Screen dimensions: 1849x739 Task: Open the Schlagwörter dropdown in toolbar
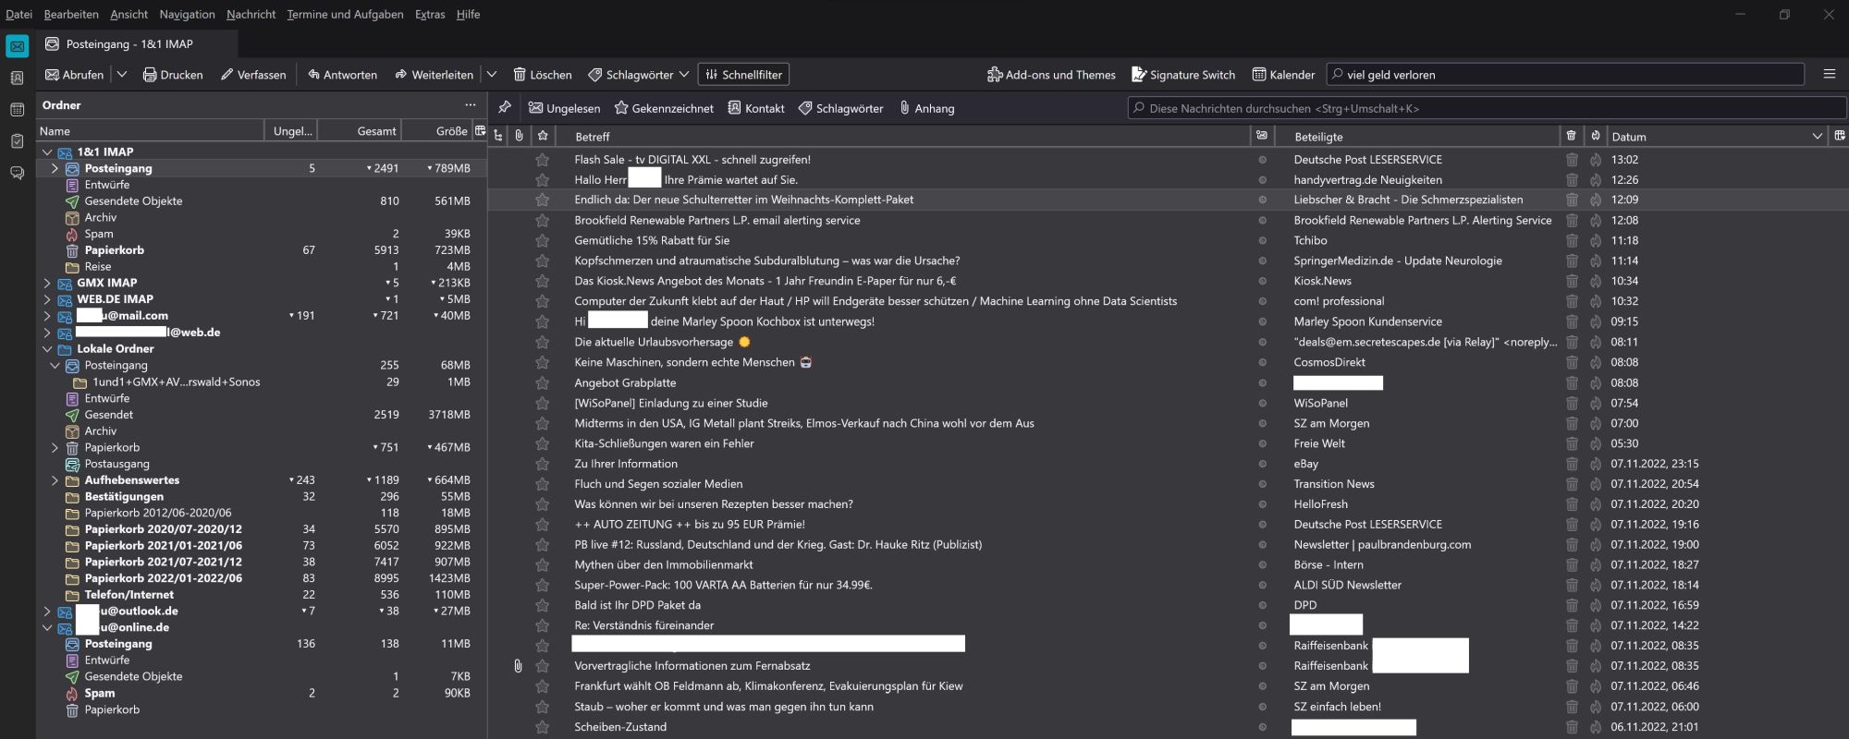[x=639, y=75]
